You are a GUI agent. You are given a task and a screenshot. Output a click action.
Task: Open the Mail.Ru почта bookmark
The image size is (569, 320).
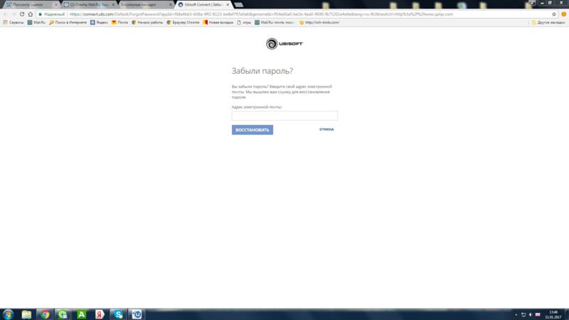[x=275, y=23]
